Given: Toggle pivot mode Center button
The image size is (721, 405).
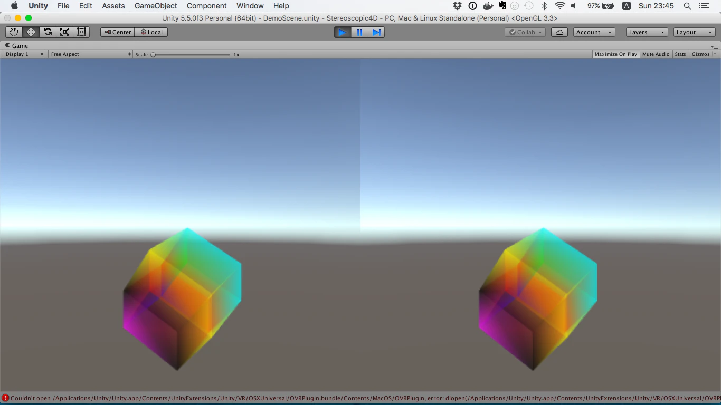Looking at the screenshot, I should [x=118, y=32].
